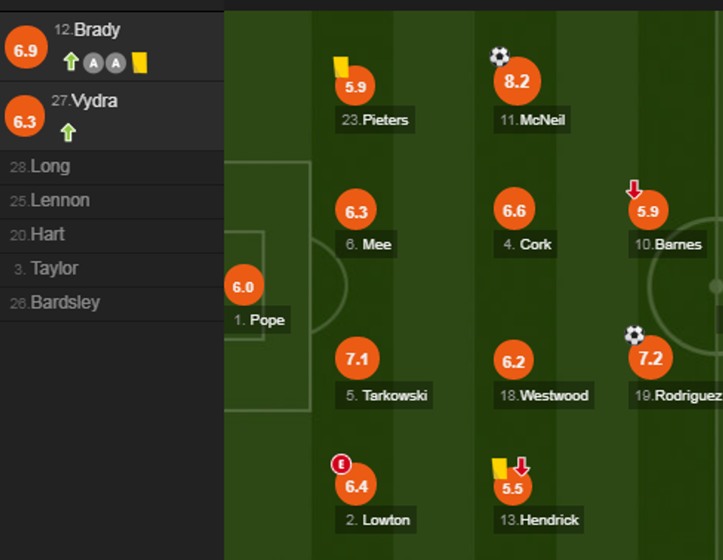Click Hendrick's red substituted-off arrow
The image size is (723, 560).
(x=522, y=466)
